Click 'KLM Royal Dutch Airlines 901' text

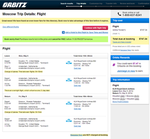85,78
